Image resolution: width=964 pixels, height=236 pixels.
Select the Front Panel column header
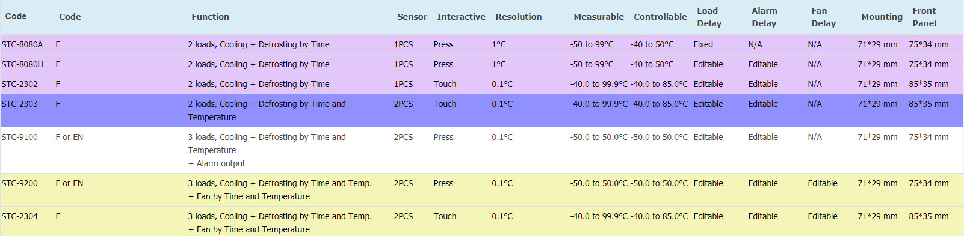[x=924, y=17]
